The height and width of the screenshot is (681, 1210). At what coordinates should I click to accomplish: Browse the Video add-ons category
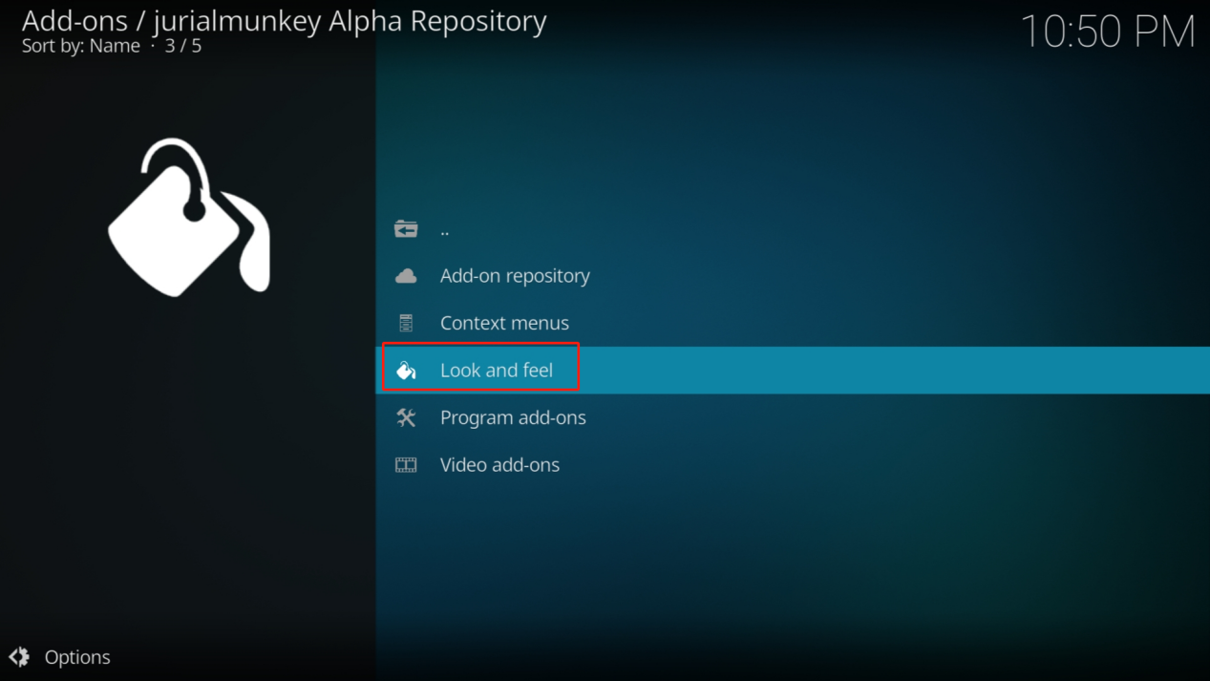coord(499,465)
